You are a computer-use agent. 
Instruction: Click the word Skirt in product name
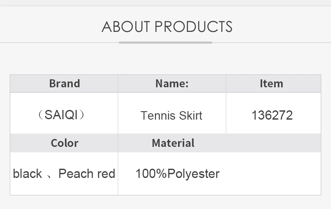point(191,115)
